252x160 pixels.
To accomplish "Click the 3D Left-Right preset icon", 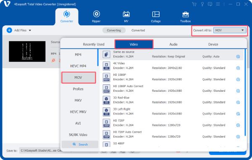I will 106,112.
